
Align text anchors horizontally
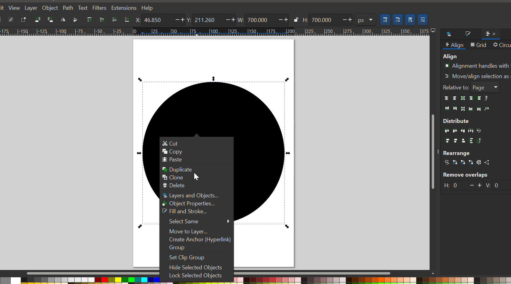click(487, 98)
